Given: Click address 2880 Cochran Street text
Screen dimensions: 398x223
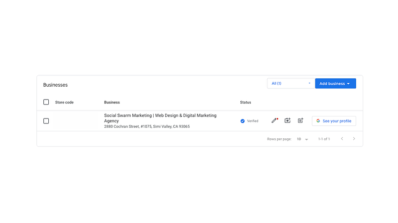Looking at the screenshot, I should click(x=147, y=126).
